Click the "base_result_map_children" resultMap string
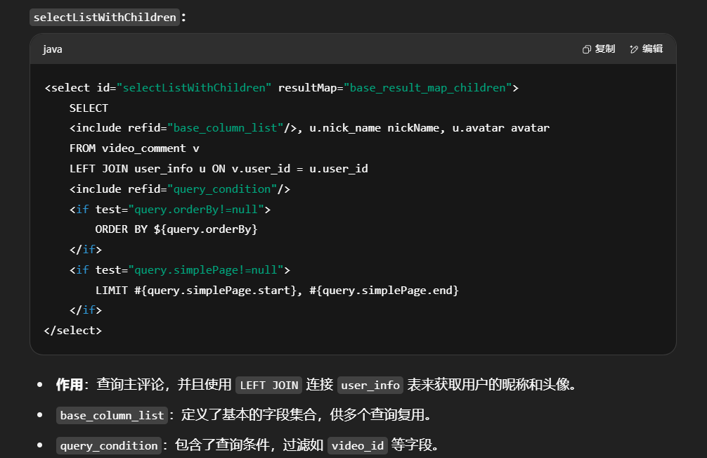 tap(427, 88)
